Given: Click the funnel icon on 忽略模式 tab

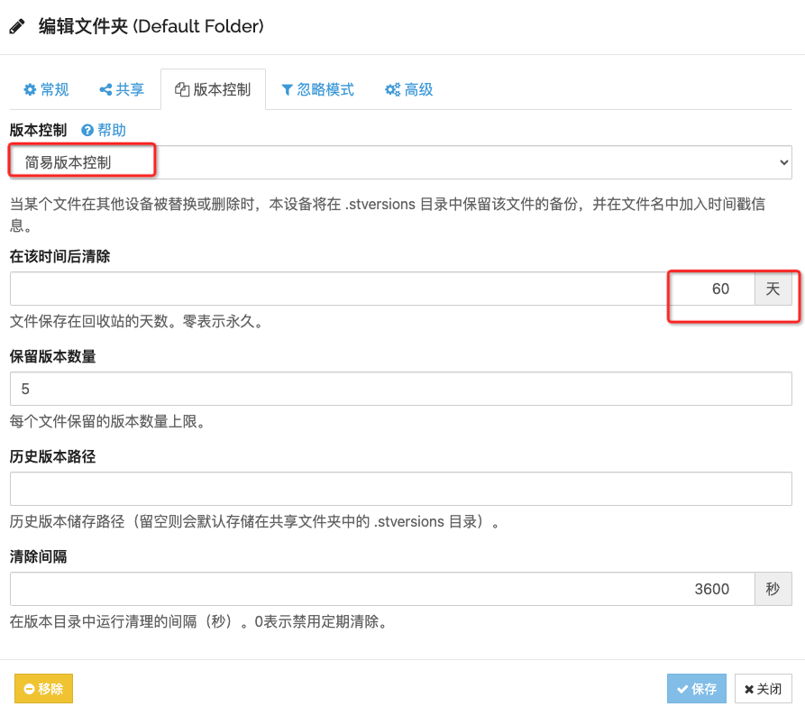Looking at the screenshot, I should click(287, 90).
